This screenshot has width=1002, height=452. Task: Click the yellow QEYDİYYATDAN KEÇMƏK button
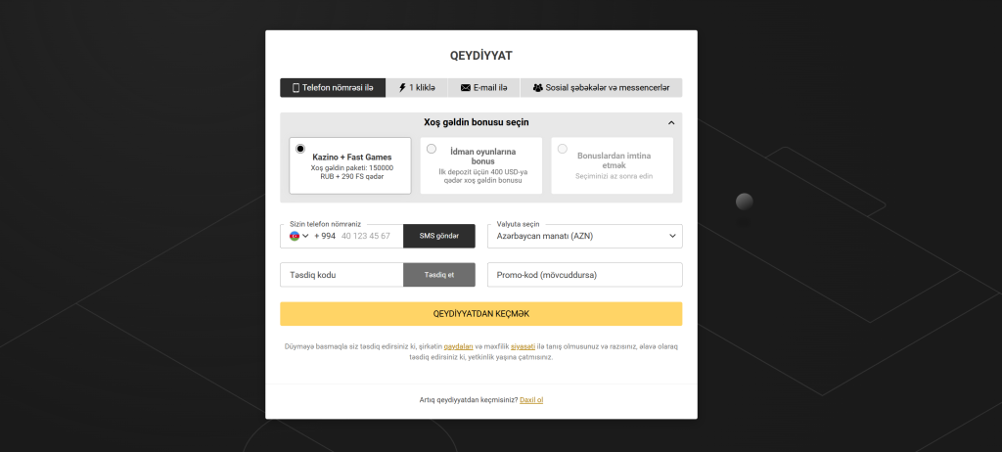coord(480,313)
